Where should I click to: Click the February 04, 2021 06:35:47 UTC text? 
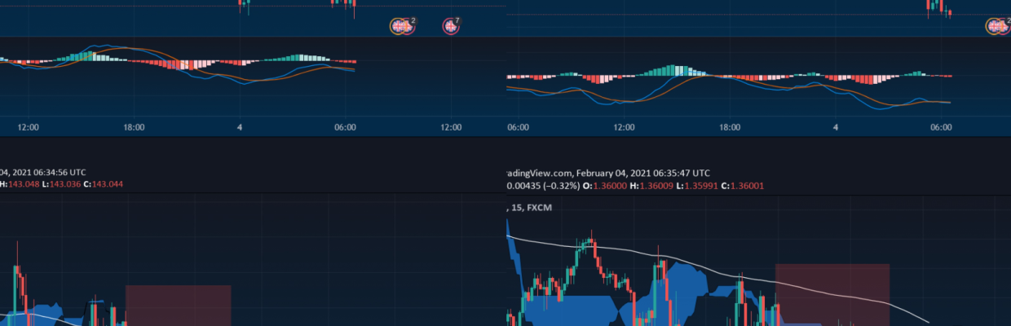[x=643, y=173]
